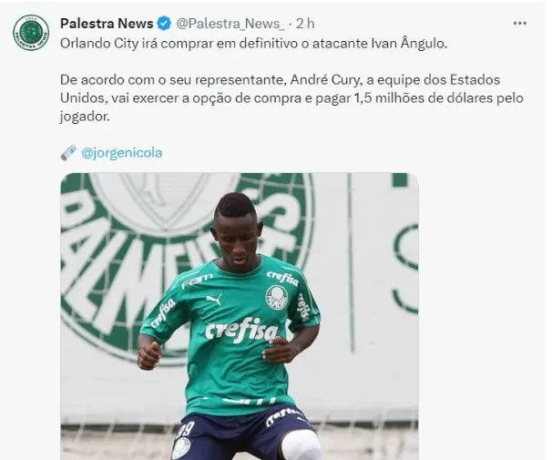The width and height of the screenshot is (552, 460).
Task: Click the 2 h tweet timestamp
Action: point(305,24)
